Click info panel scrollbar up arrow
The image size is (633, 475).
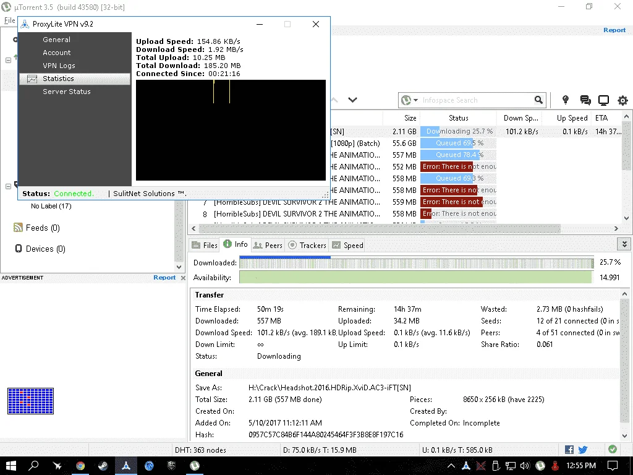624,294
